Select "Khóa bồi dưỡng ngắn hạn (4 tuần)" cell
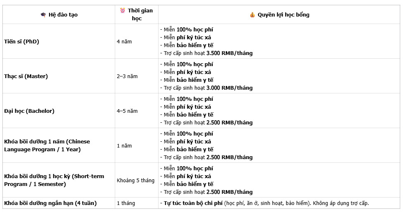 point(50,203)
